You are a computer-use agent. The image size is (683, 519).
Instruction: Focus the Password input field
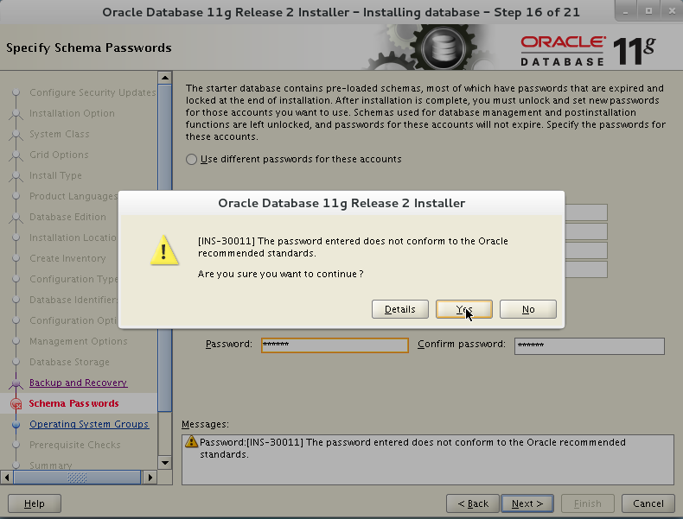click(335, 345)
